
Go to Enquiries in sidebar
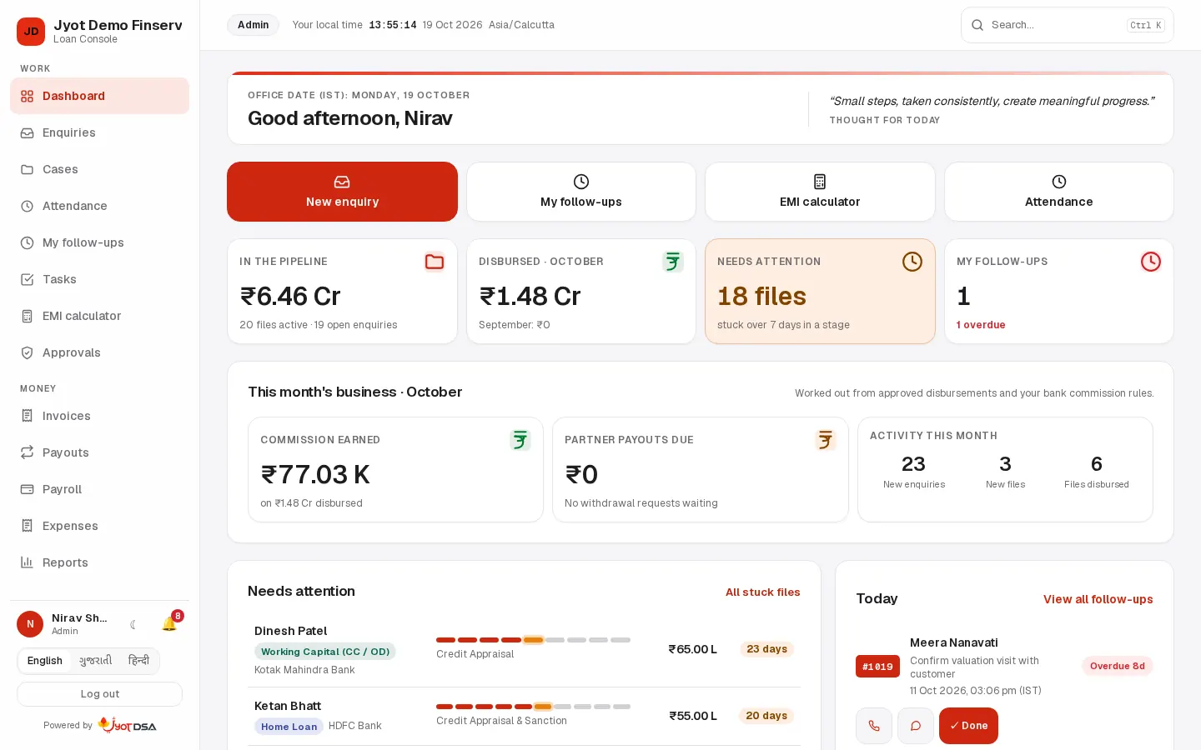pyautogui.click(x=99, y=132)
